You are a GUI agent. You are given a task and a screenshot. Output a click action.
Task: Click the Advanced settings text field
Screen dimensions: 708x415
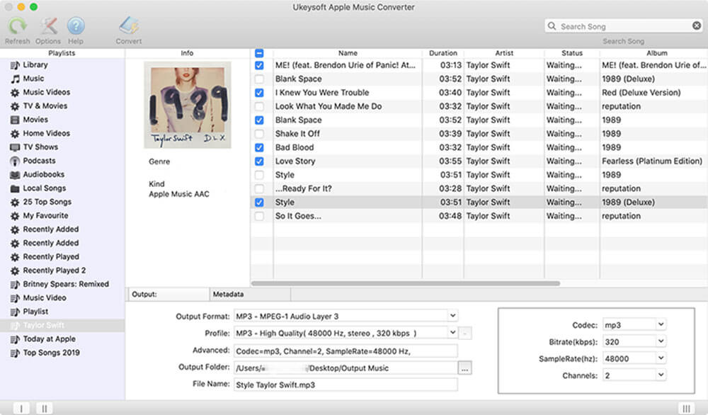(346, 351)
